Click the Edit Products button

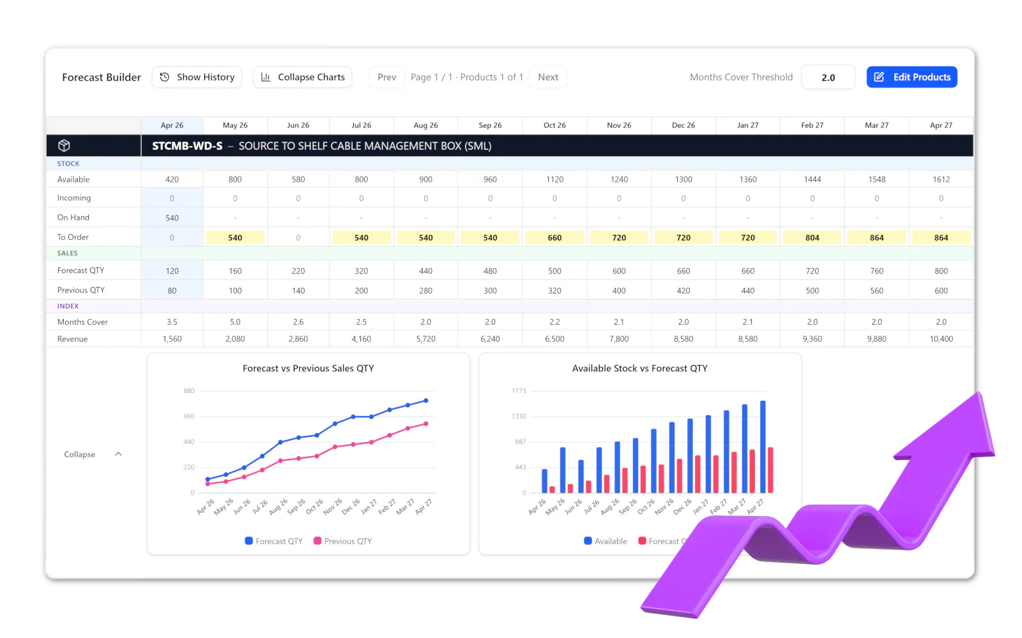tap(912, 77)
